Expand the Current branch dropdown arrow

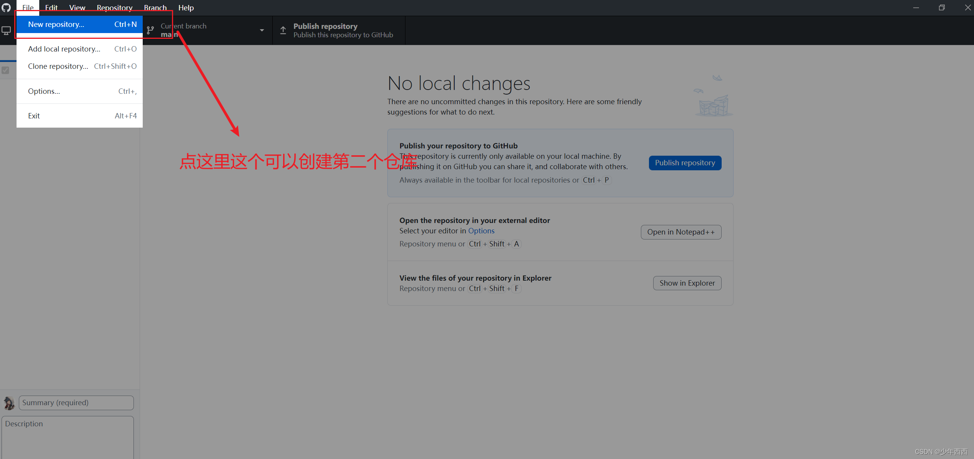pyautogui.click(x=262, y=30)
